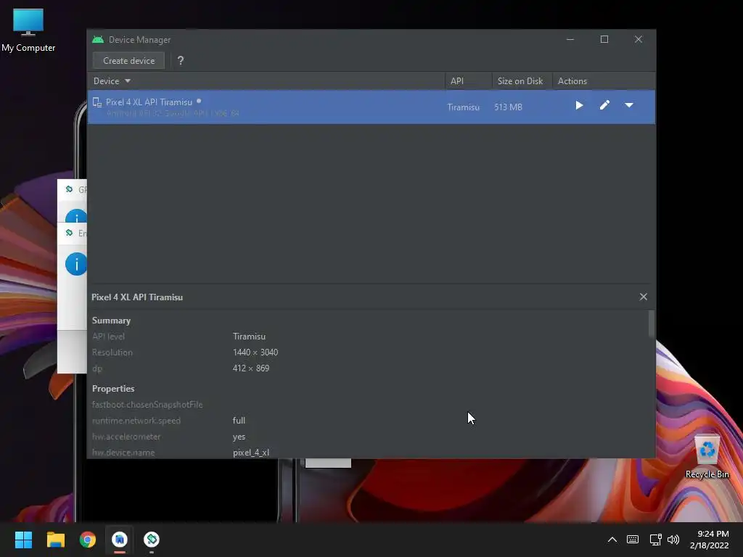Open the Recycle Bin desktop icon
The height and width of the screenshot is (557, 743).
(x=707, y=456)
